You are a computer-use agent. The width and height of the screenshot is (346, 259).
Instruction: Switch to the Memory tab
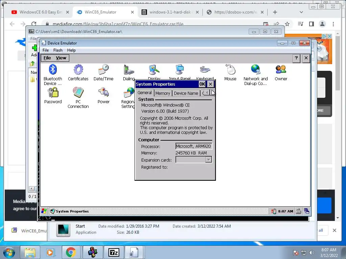click(x=163, y=93)
